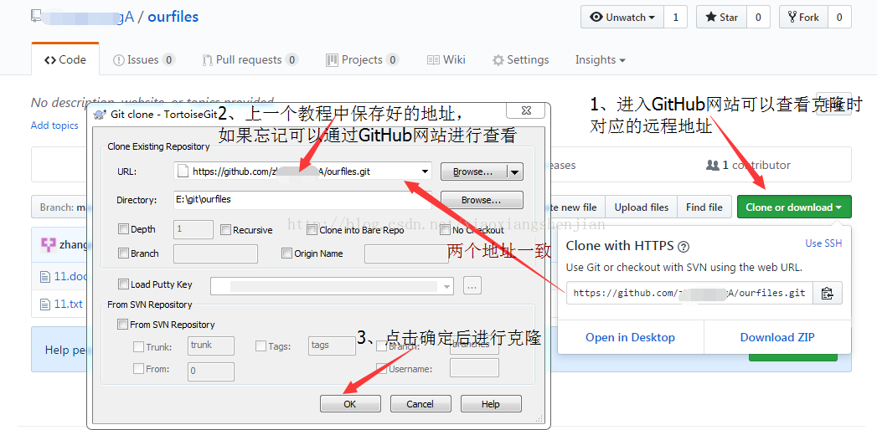877x430 pixels.
Task: Click Browse button next to URL
Action: pyautogui.click(x=472, y=172)
